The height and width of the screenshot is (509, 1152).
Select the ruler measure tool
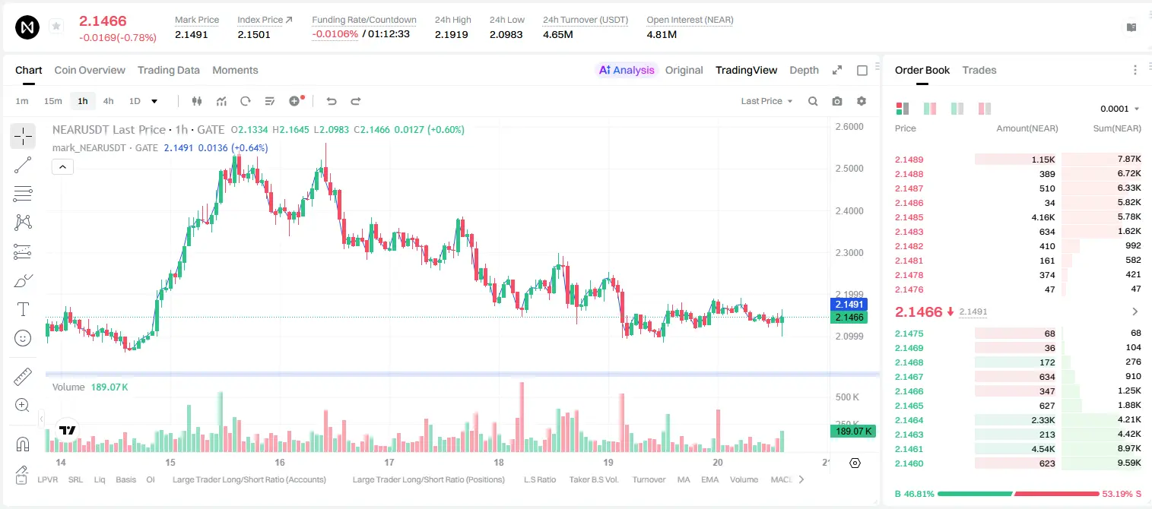(x=23, y=376)
